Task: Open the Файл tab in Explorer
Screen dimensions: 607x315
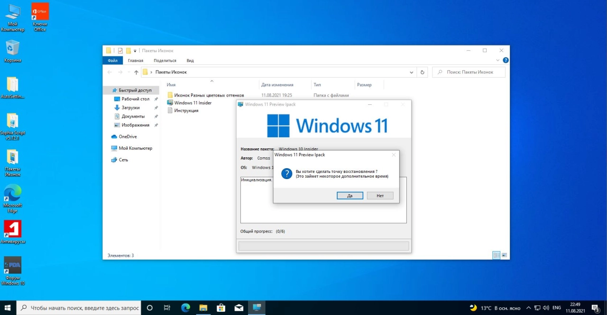Action: 112,61
